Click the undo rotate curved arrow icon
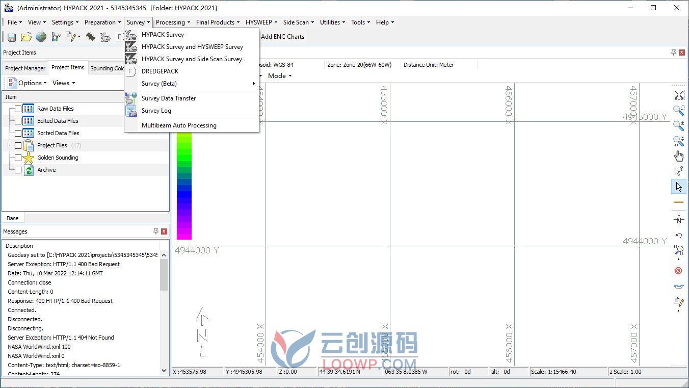This screenshot has height=388, width=689. 679,236
